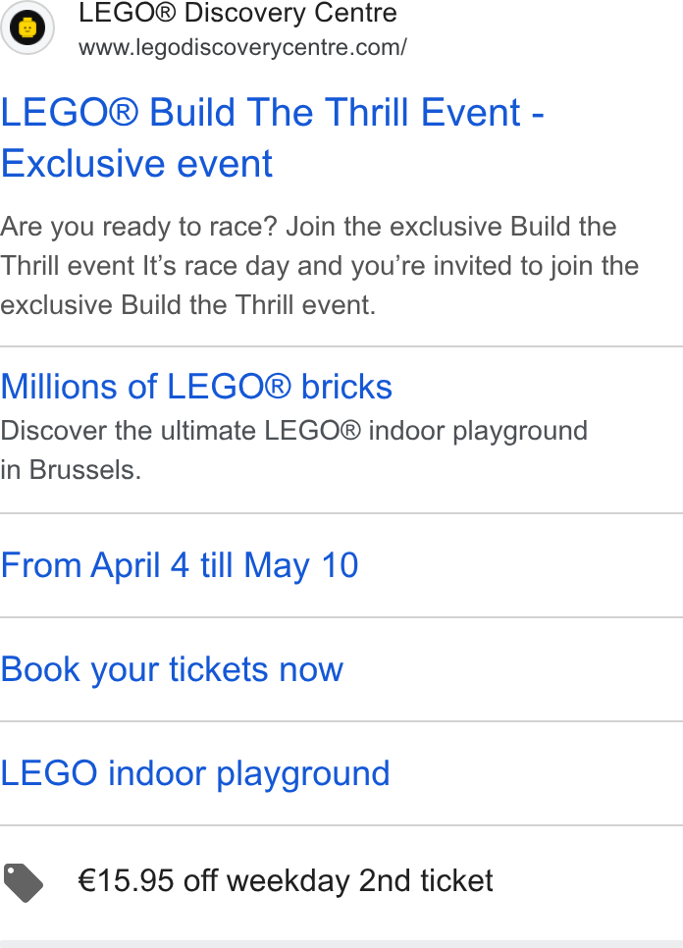Click the 'Are you ready to race?' description text

tap(138, 227)
